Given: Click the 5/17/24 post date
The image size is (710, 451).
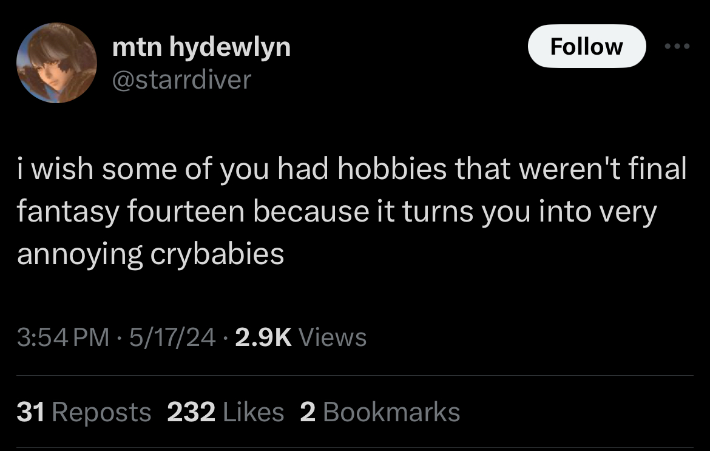Looking at the screenshot, I should tap(172, 337).
